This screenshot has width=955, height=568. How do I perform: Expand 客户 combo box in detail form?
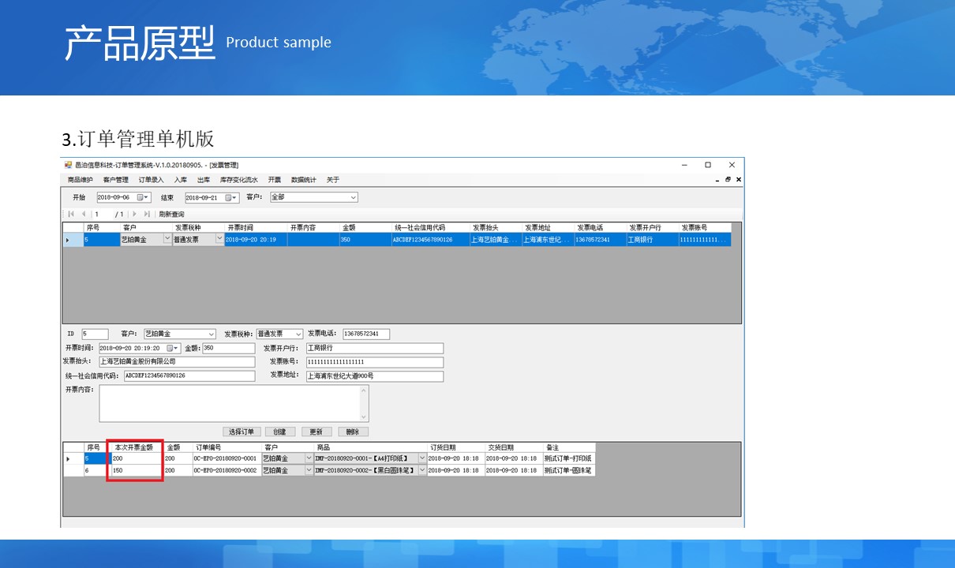pos(211,334)
